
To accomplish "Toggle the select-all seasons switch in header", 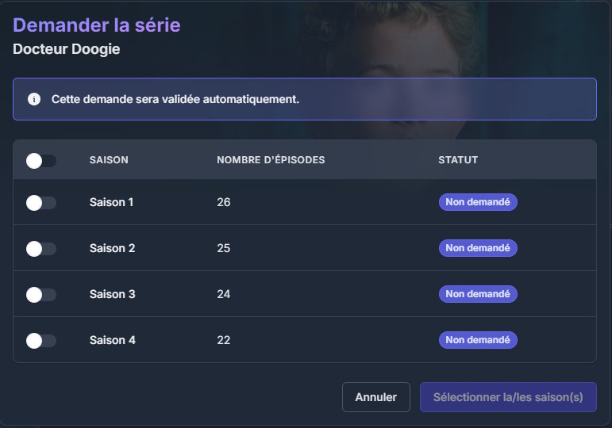I will point(41,161).
